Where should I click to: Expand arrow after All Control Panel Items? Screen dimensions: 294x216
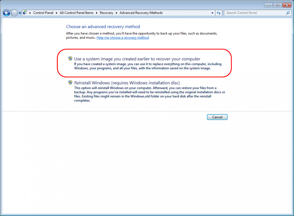(97, 13)
